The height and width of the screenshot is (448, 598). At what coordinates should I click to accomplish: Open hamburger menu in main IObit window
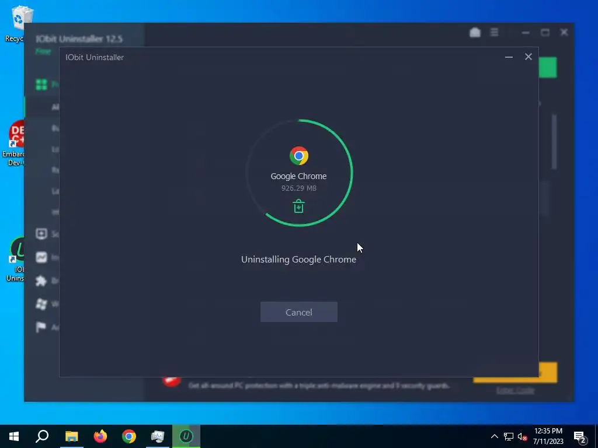tap(494, 33)
